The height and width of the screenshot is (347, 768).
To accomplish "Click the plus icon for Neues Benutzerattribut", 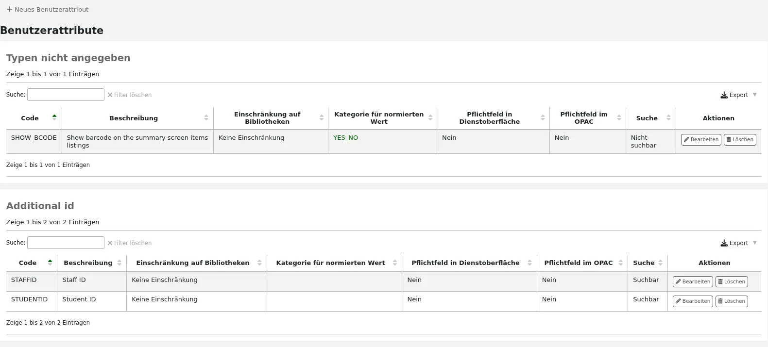I will (x=9, y=9).
